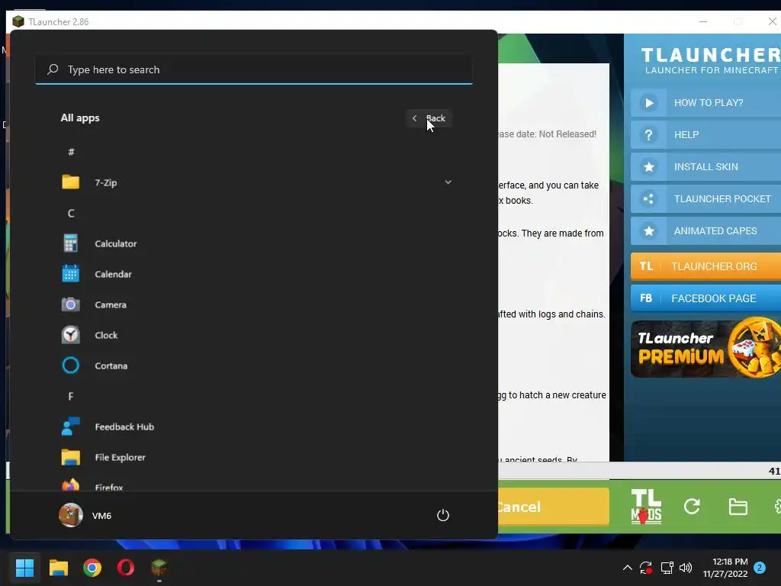Click the TLAUNCHER logo header
The width and height of the screenshot is (781, 586).
pos(711,60)
